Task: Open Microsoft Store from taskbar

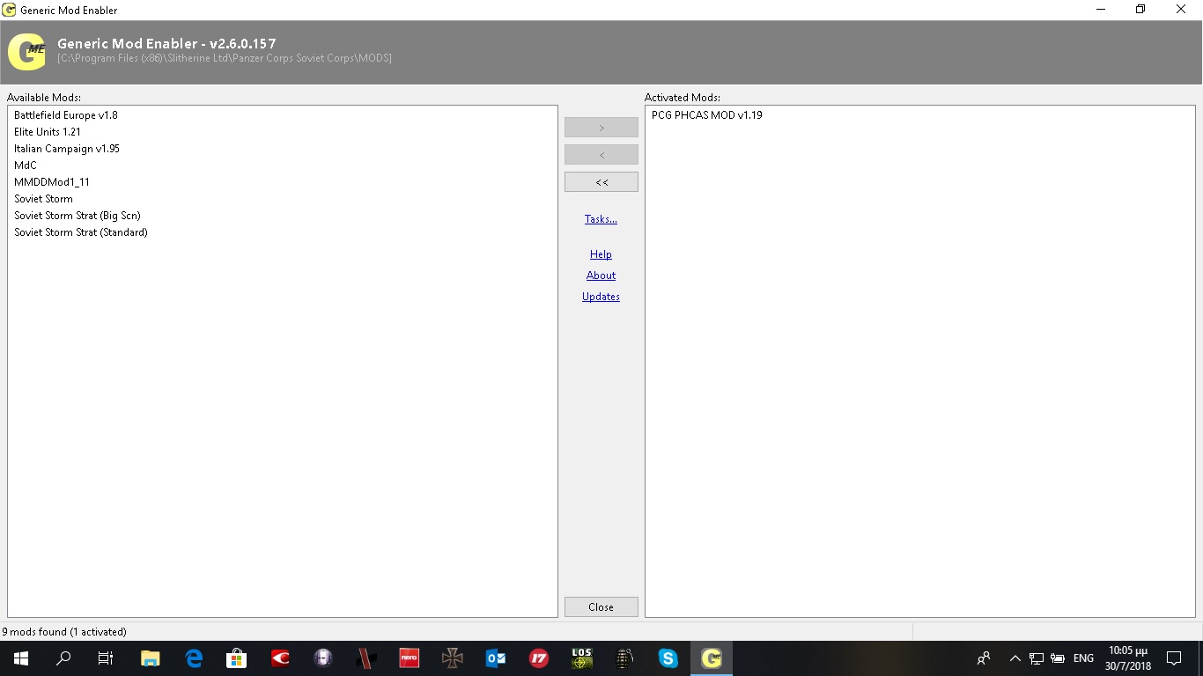Action: [237, 658]
